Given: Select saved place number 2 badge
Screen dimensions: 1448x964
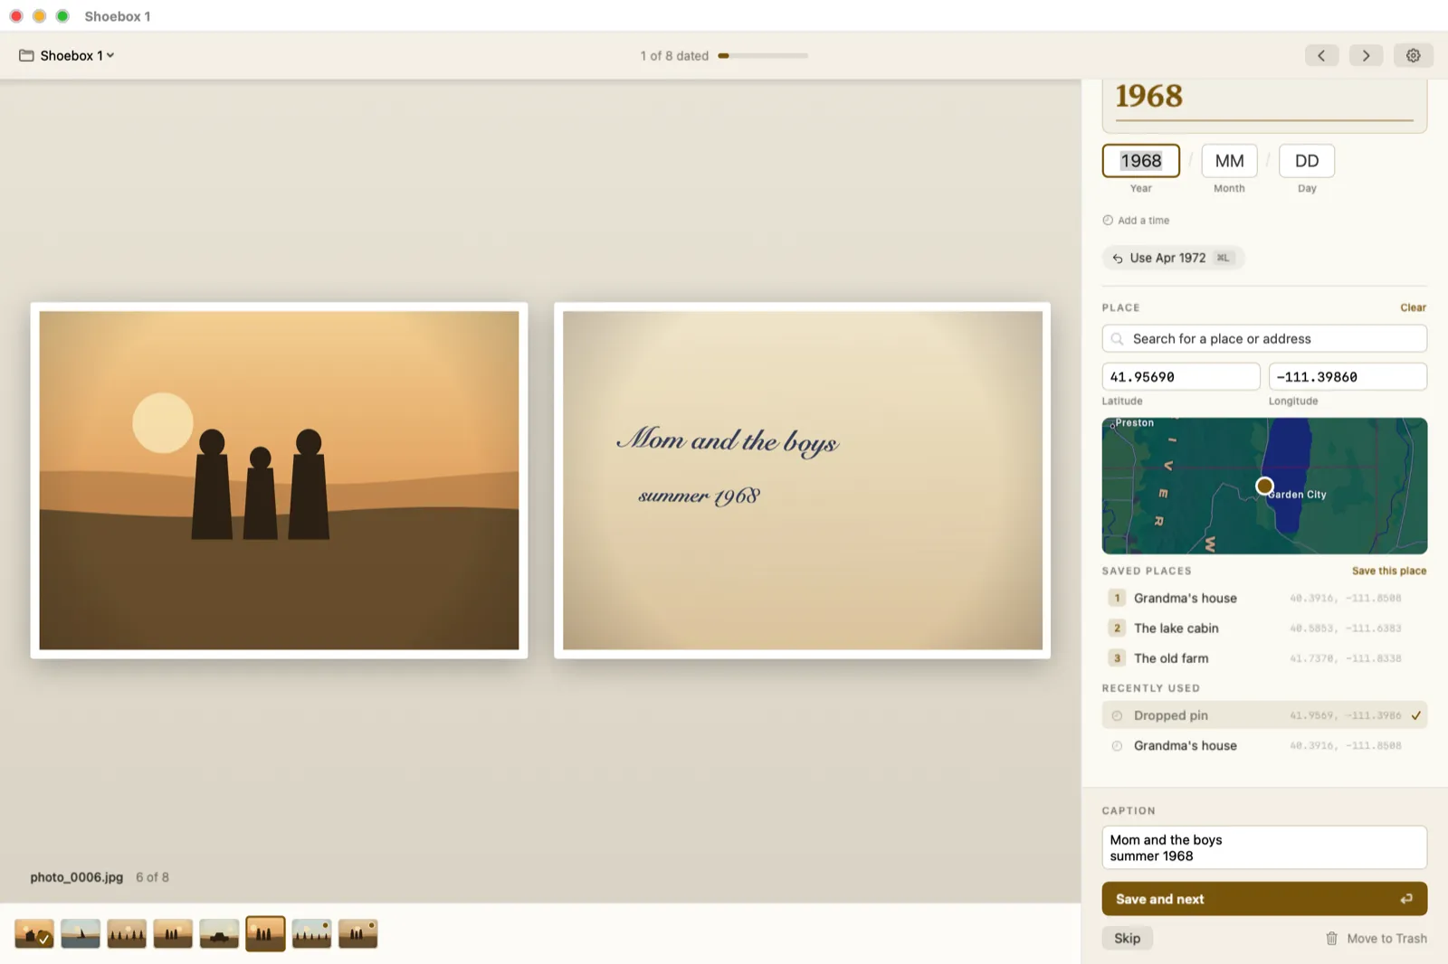Looking at the screenshot, I should (1117, 628).
